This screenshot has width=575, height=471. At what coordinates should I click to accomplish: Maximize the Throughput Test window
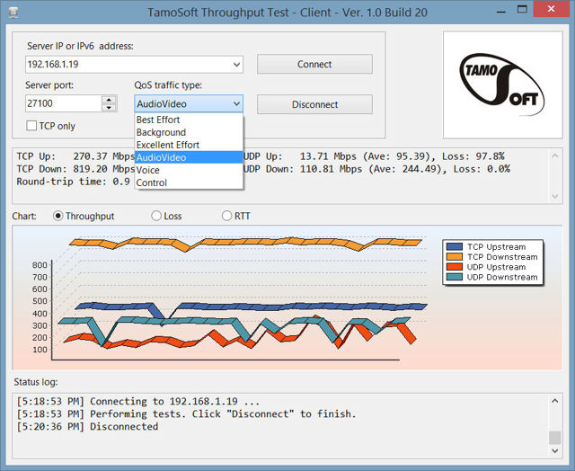point(522,10)
